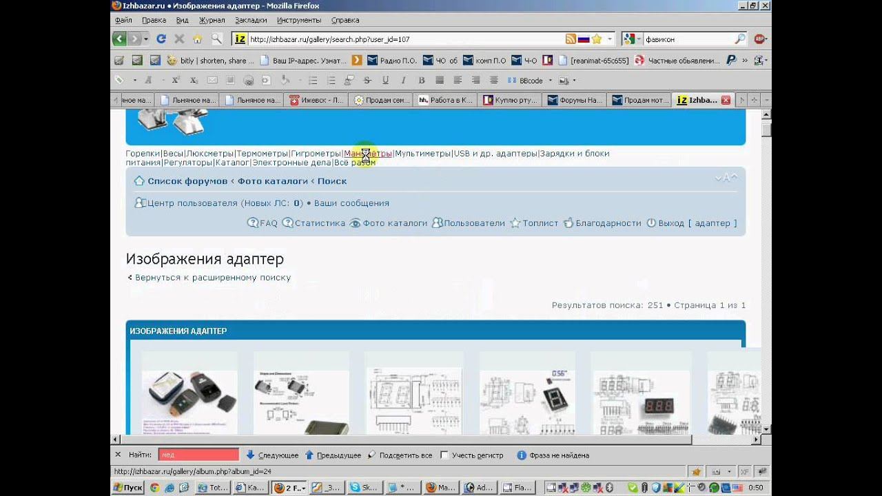Switch to the Ижевск tab
Image resolution: width=882 pixels, height=496 pixels.
coord(316,100)
